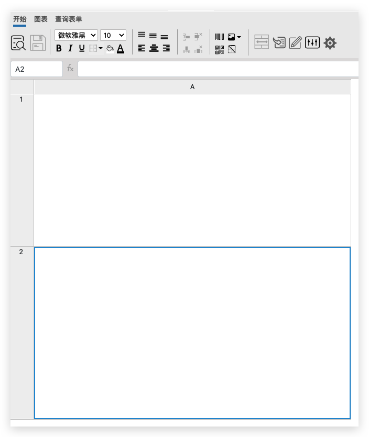Click the merge cells icon

click(262, 42)
